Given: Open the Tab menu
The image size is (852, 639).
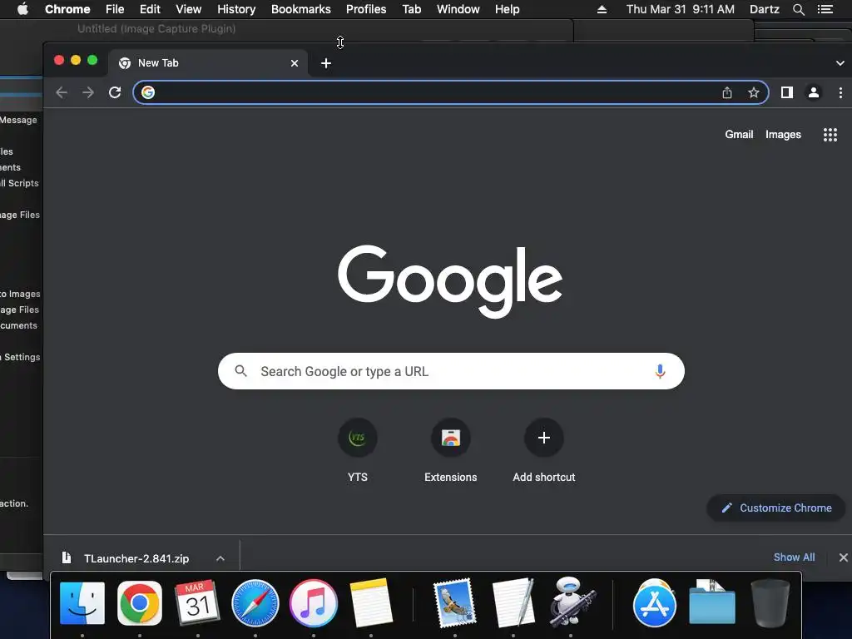Looking at the screenshot, I should click(411, 9).
